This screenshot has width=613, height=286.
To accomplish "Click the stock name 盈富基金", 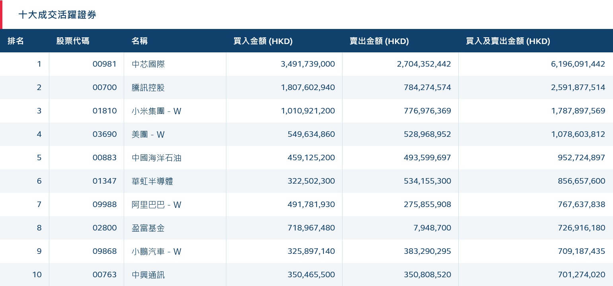I will click(148, 228).
